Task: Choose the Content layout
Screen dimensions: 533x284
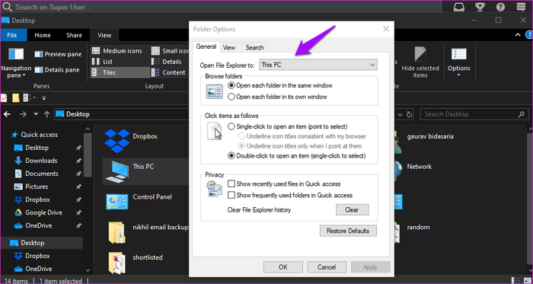Action: pyautogui.click(x=168, y=72)
